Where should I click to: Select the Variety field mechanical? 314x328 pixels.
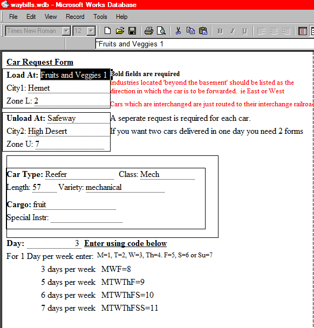pyautogui.click(x=125, y=187)
